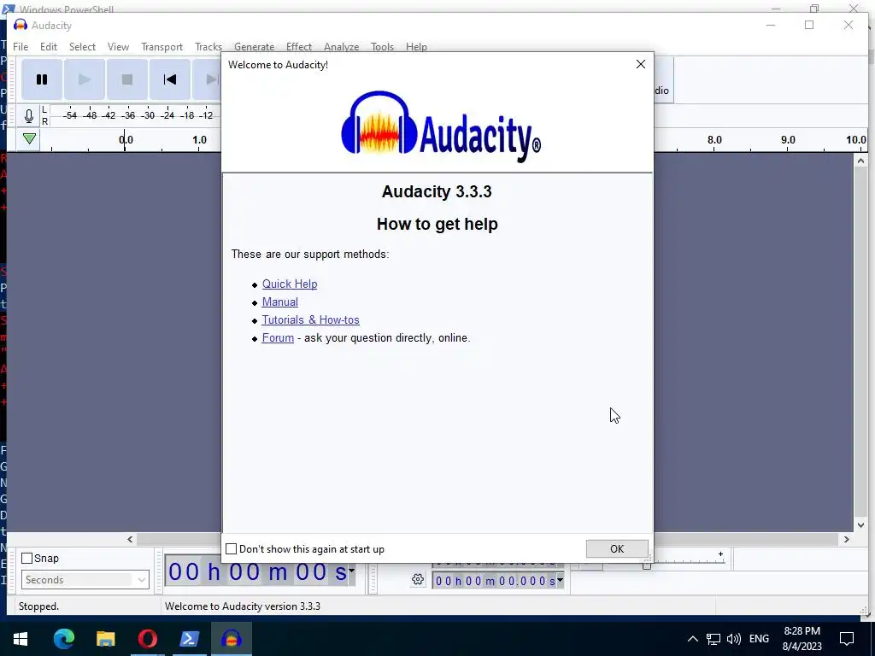This screenshot has height=656, width=875.
Task: Enable the Snap checkbox
Action: tap(26, 558)
